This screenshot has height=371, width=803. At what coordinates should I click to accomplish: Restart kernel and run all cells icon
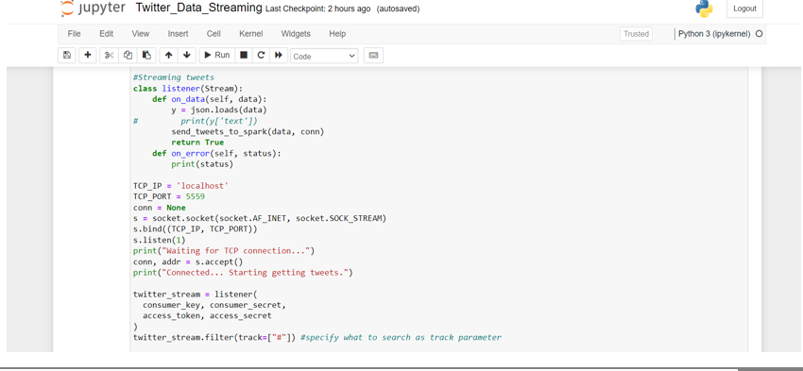point(278,56)
